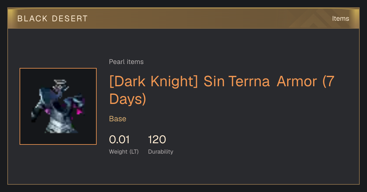Click "Sin Terrna" in the item title

[x=237, y=82]
